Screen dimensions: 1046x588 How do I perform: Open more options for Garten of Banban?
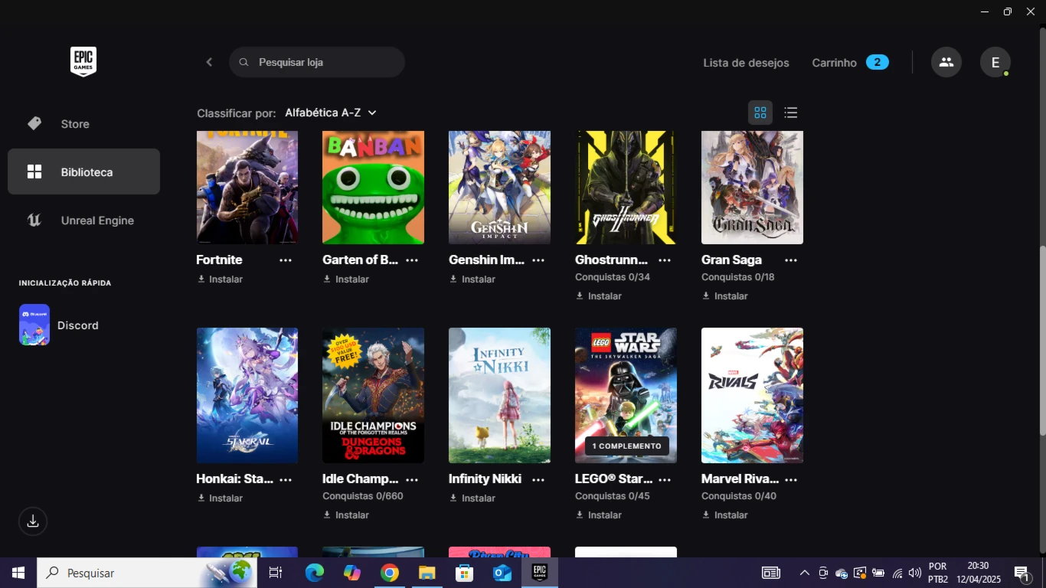click(x=412, y=260)
